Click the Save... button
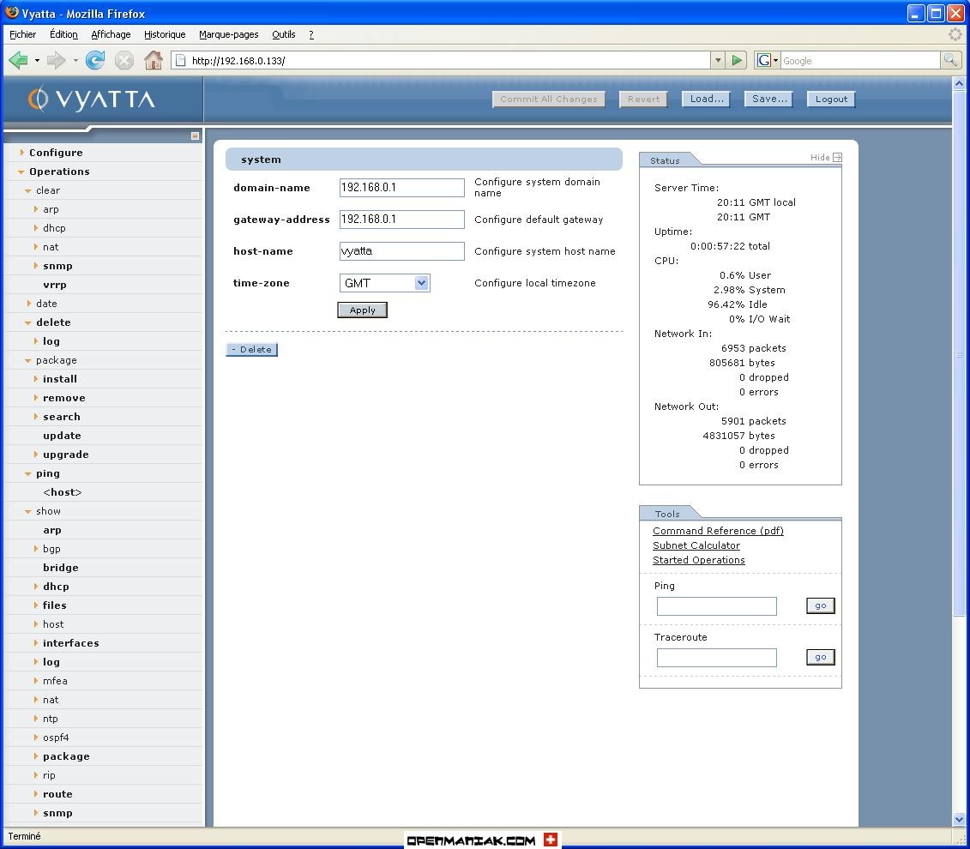This screenshot has height=849, width=970. pyautogui.click(x=769, y=99)
